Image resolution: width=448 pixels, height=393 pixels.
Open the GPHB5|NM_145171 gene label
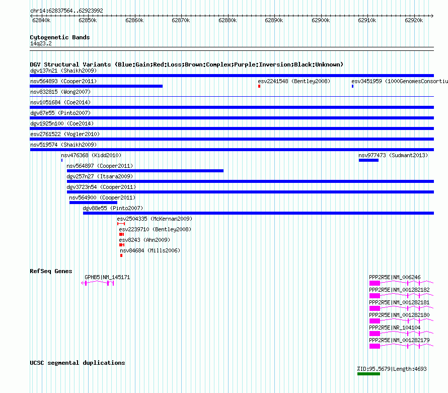pyautogui.click(x=107, y=277)
